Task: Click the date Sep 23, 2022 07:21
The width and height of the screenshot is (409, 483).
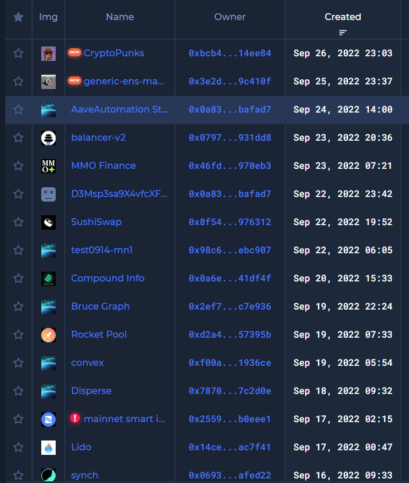Action: pos(343,166)
